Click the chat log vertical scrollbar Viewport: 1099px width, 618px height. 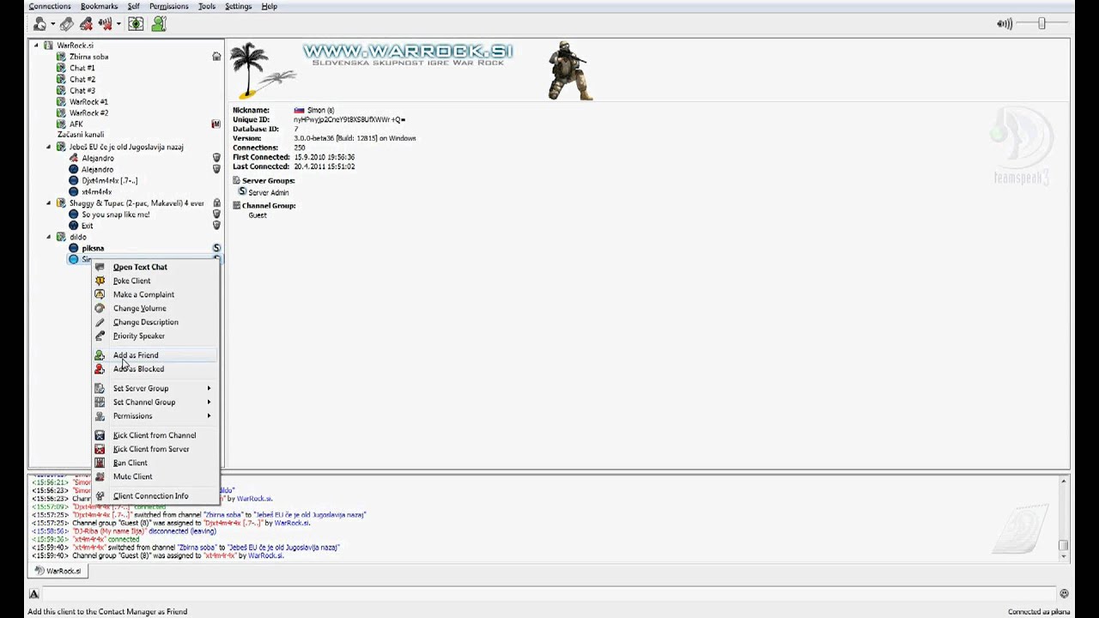pyautogui.click(x=1063, y=517)
